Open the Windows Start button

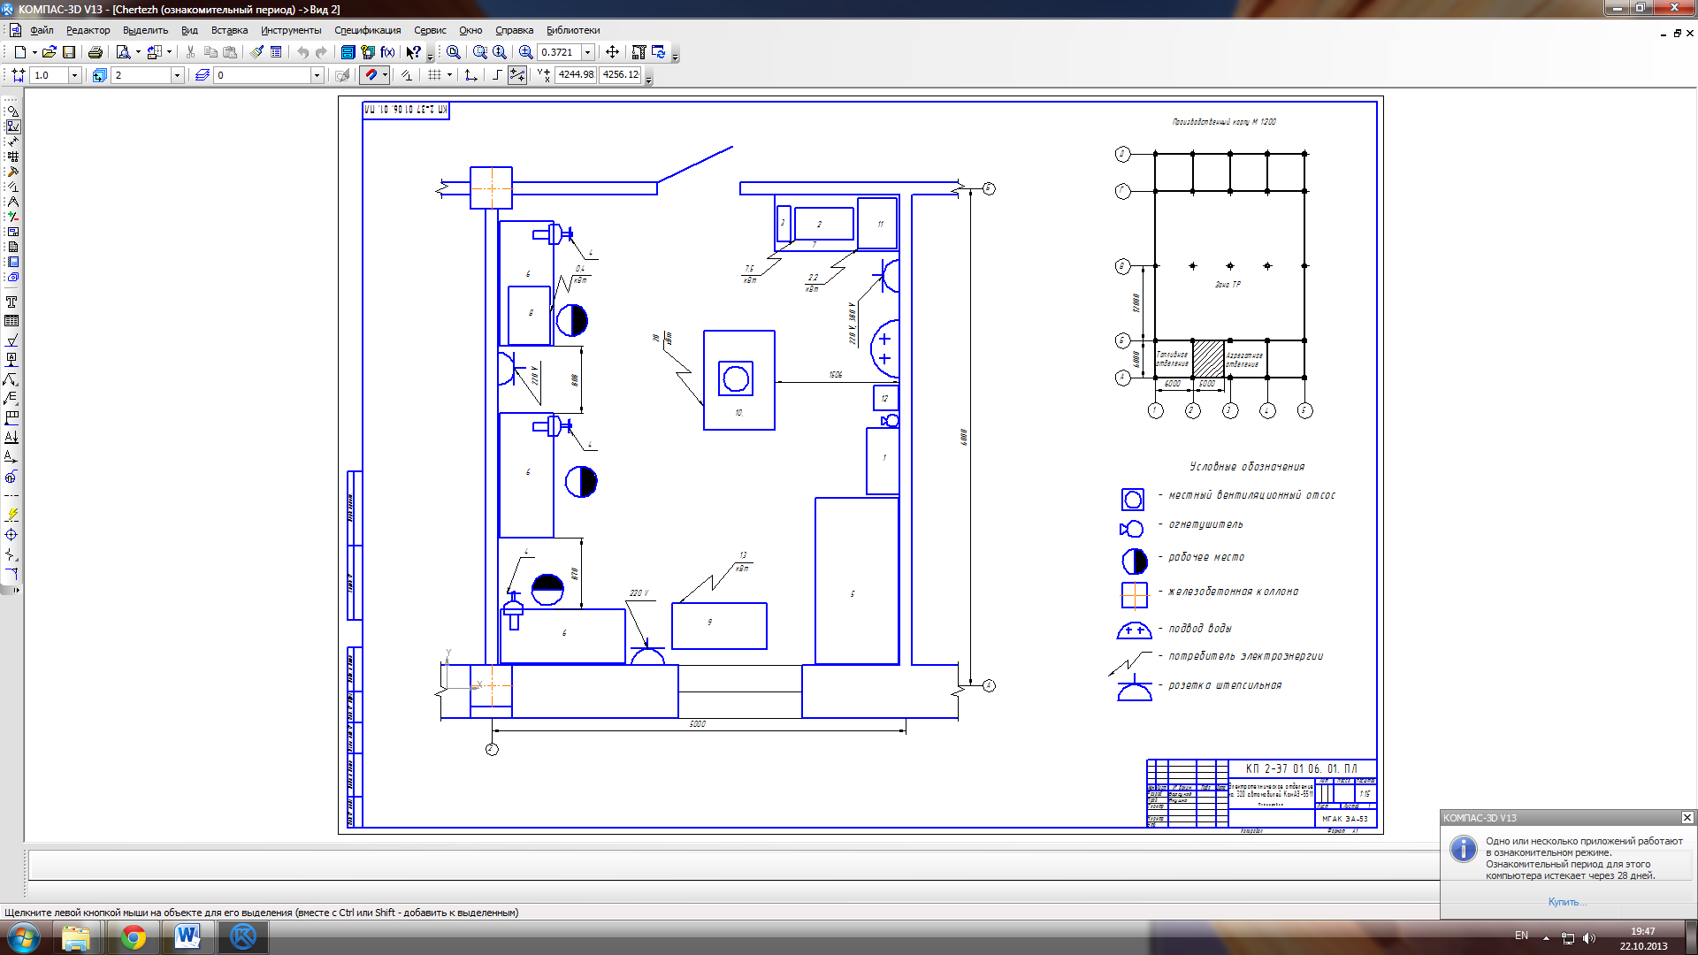click(24, 937)
